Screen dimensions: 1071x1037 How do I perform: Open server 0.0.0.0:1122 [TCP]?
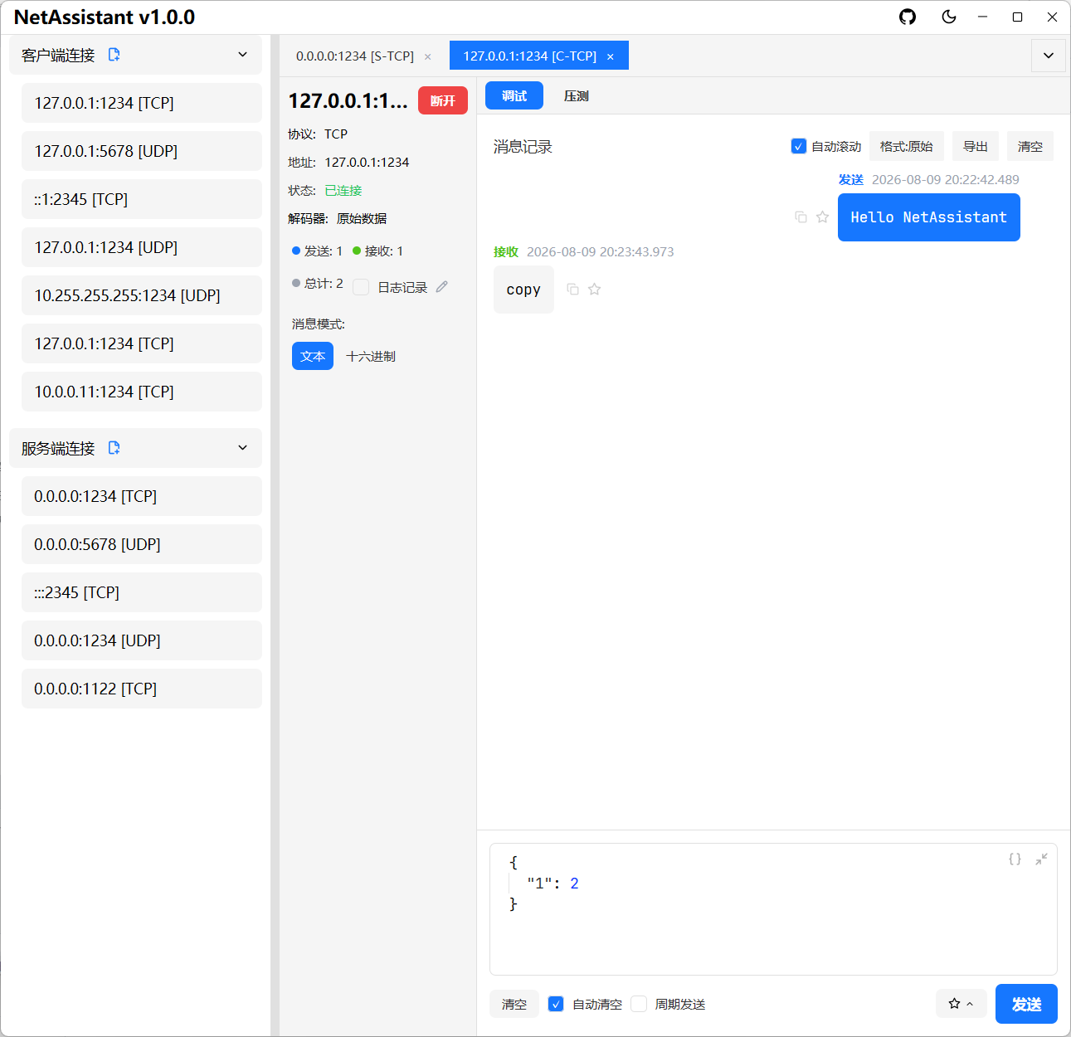pyautogui.click(x=142, y=689)
